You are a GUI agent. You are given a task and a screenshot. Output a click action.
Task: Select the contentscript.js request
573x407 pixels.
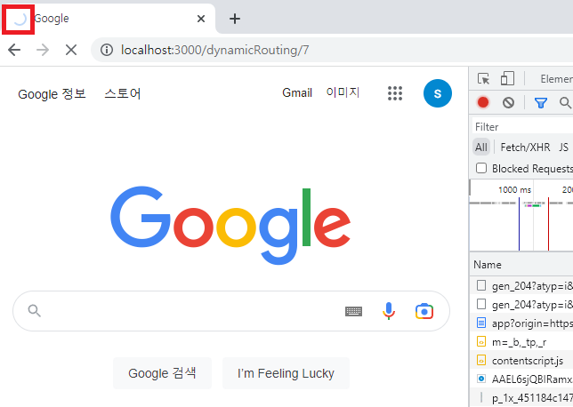(x=521, y=360)
